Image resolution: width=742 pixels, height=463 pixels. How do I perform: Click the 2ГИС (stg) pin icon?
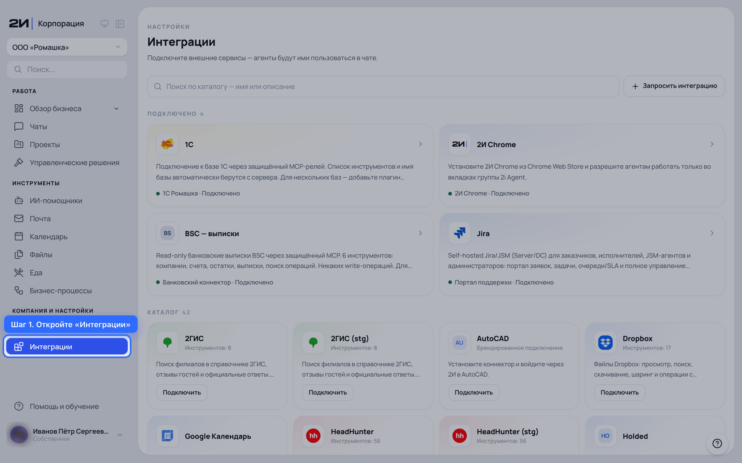(313, 342)
